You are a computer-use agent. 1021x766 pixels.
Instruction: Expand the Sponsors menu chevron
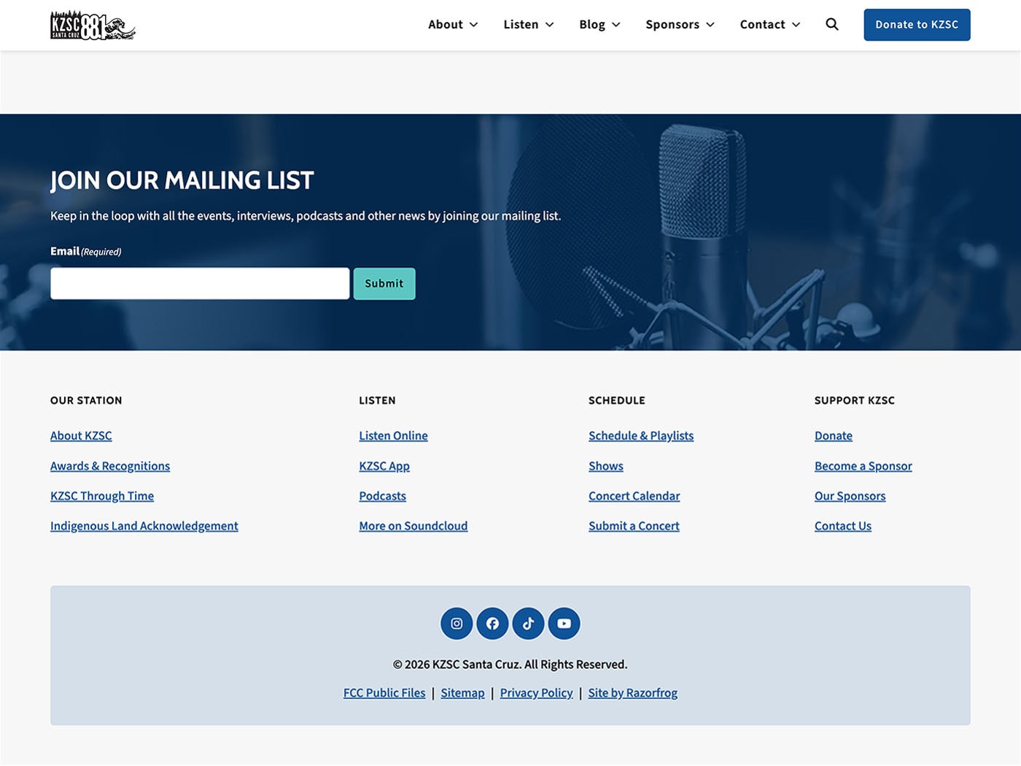click(x=710, y=25)
